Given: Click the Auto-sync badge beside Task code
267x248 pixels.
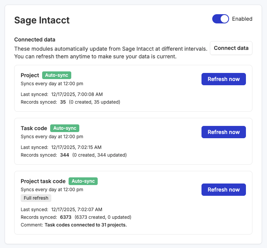Looking at the screenshot, I should [x=65, y=128].
